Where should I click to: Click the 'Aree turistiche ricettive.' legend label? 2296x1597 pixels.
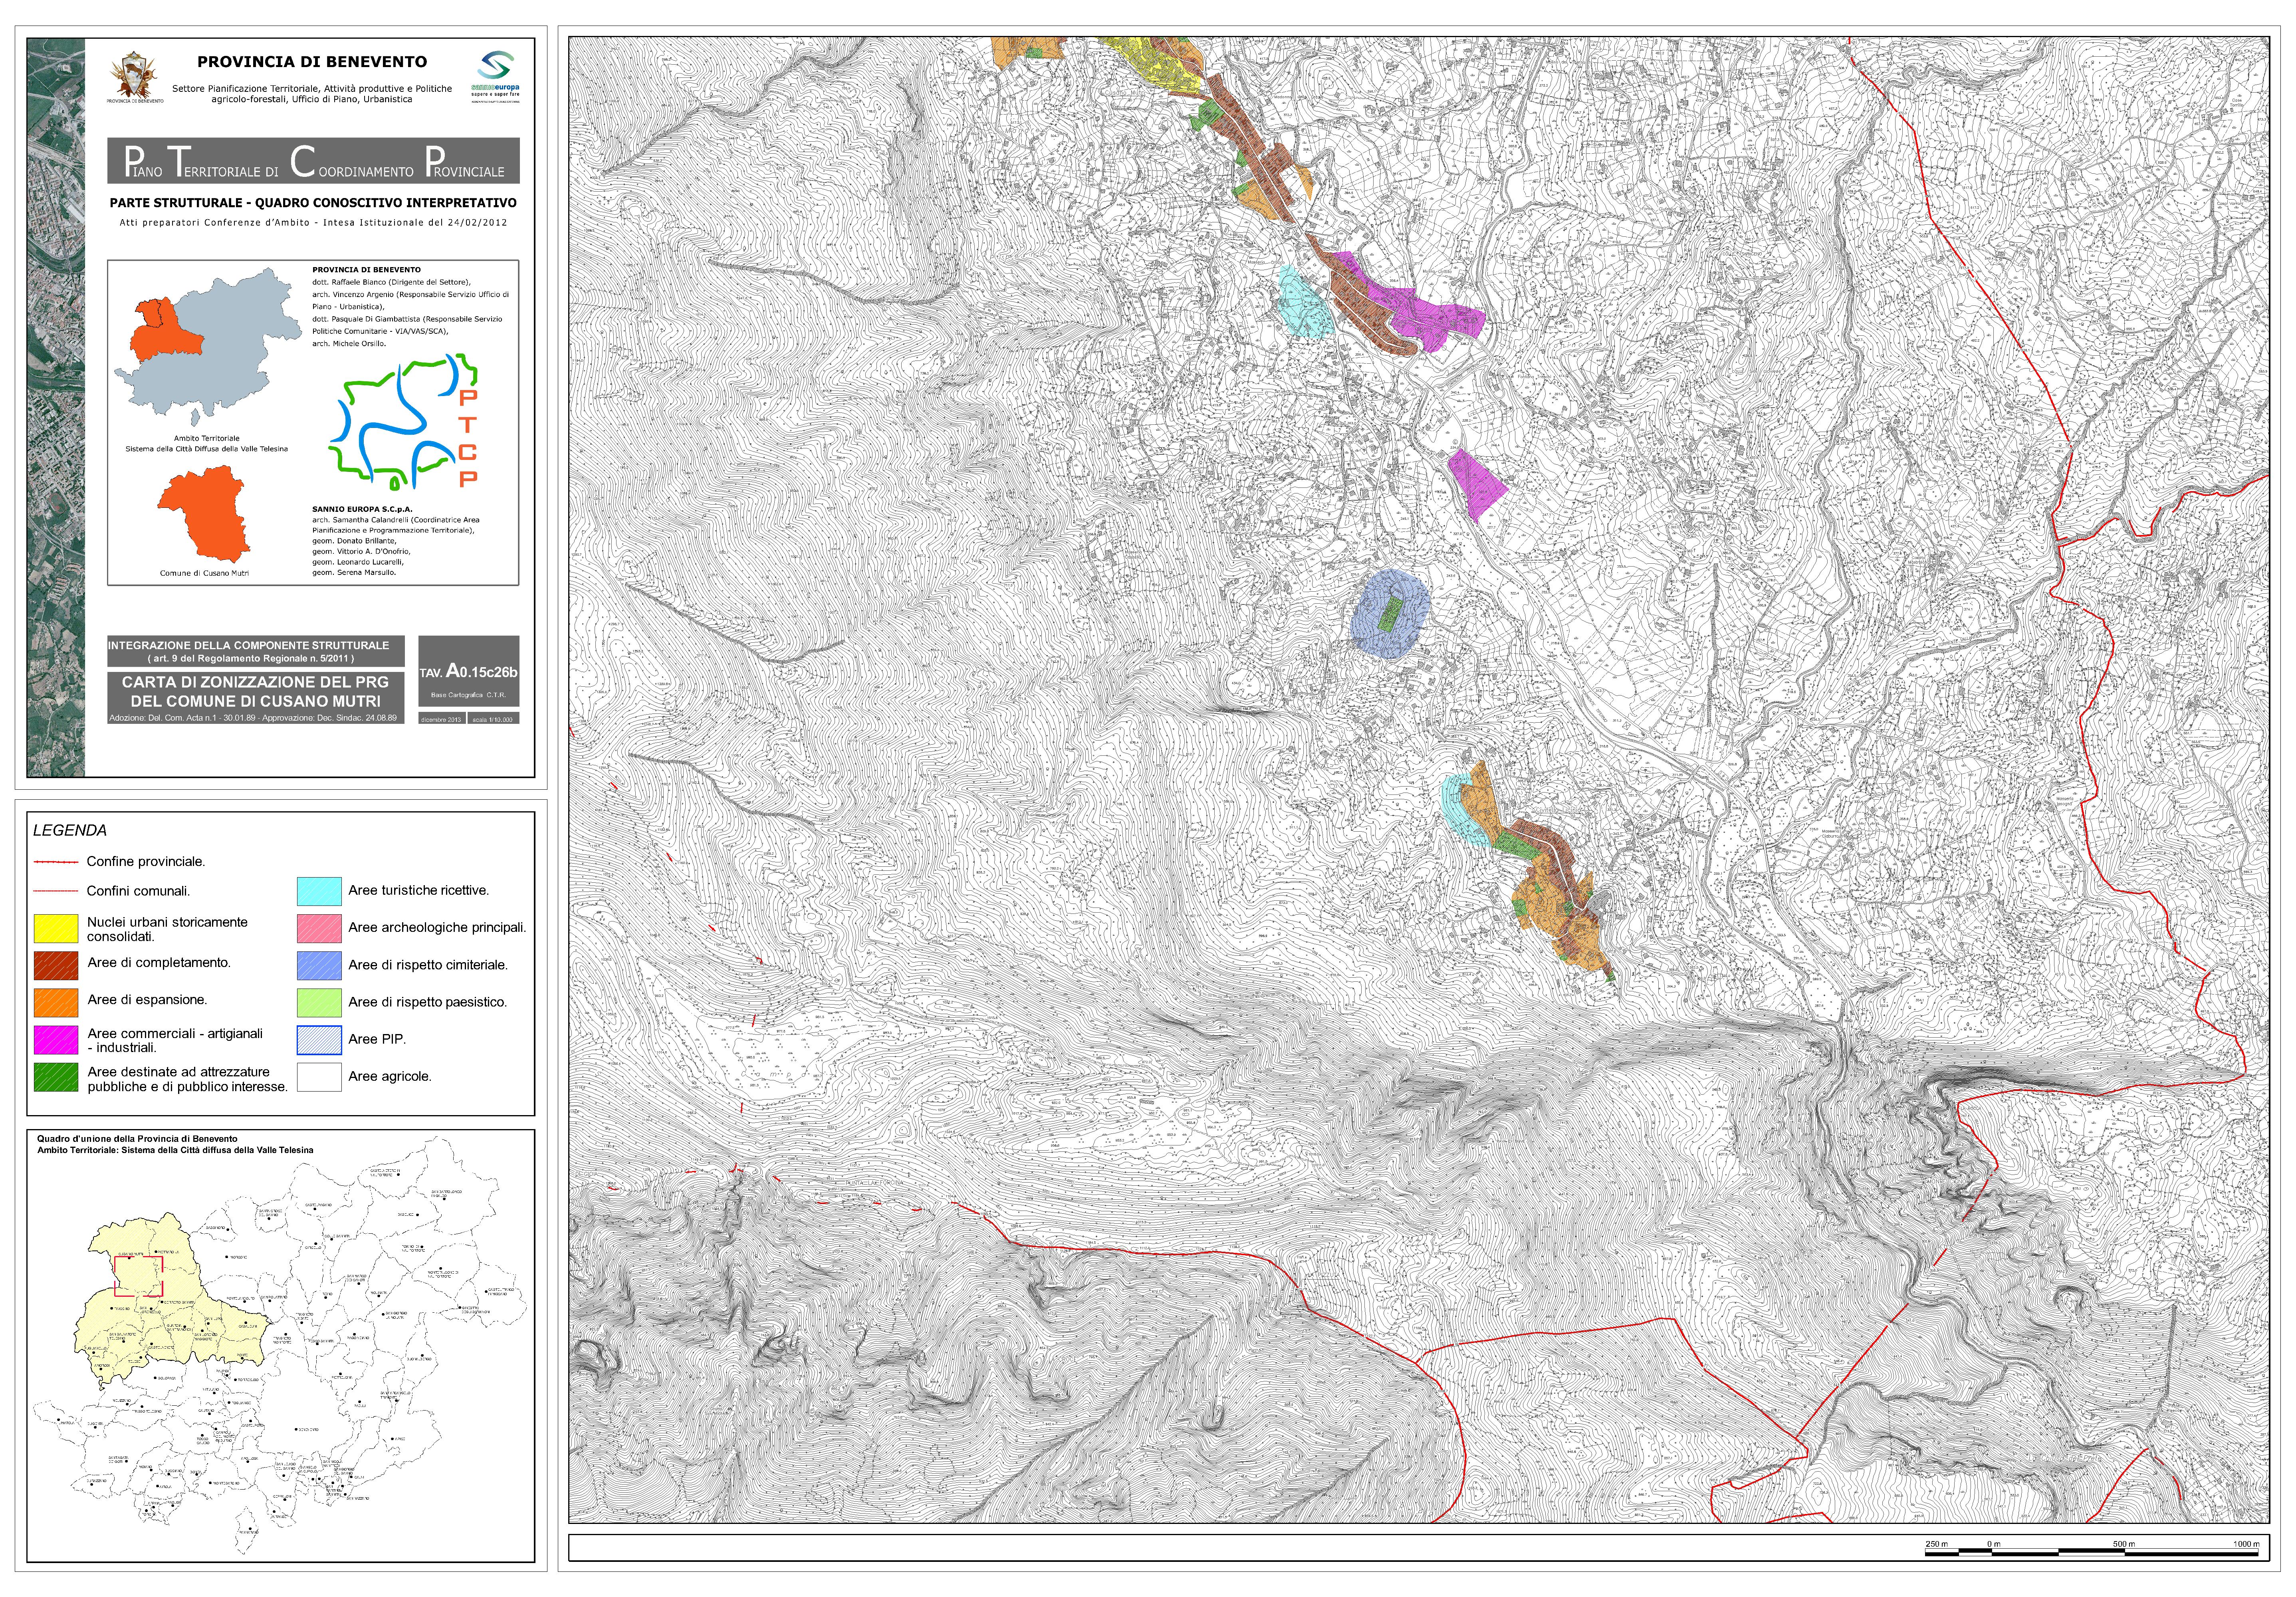click(x=419, y=890)
